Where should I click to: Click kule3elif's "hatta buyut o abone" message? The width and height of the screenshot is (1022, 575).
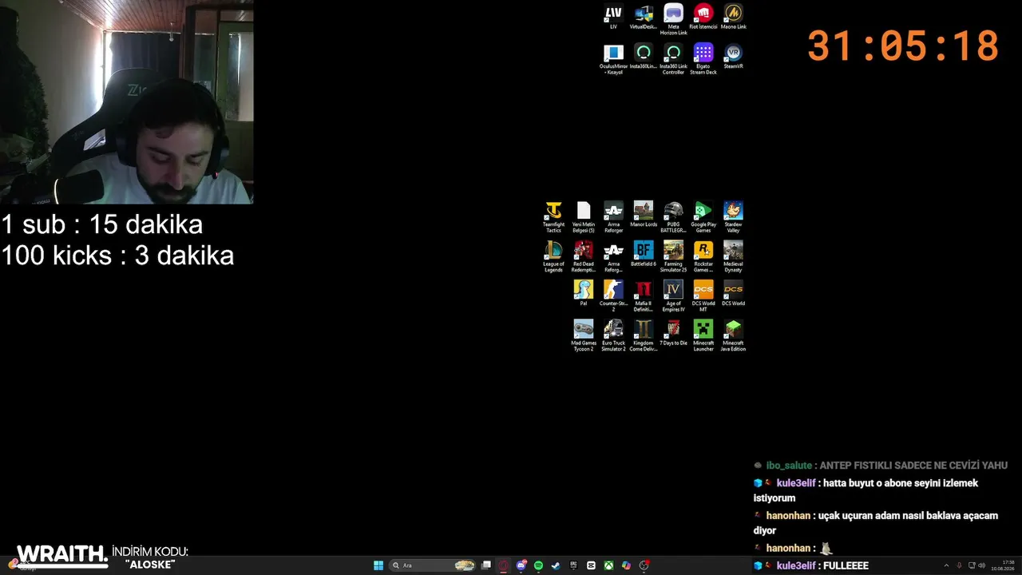point(866,490)
